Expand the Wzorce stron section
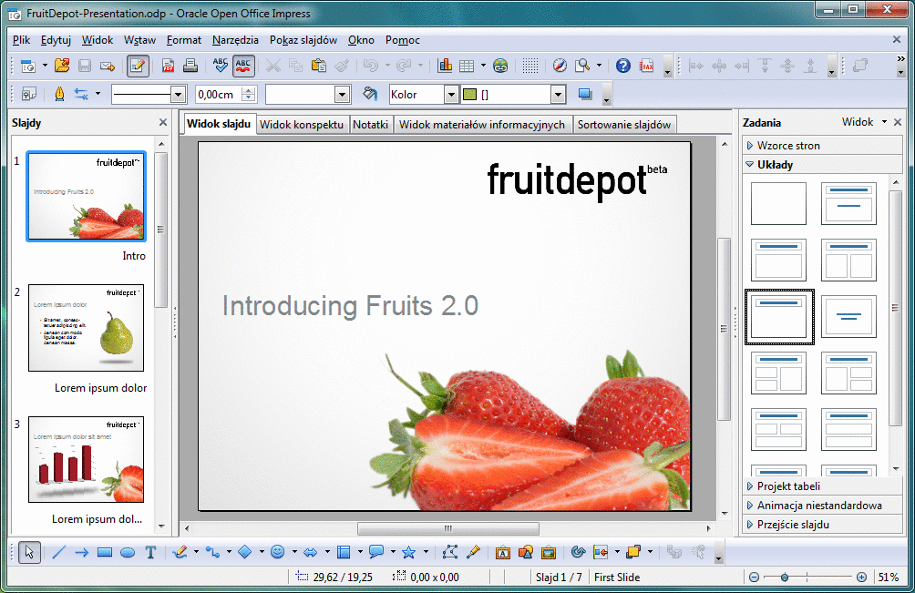915x593 pixels. 822,145
